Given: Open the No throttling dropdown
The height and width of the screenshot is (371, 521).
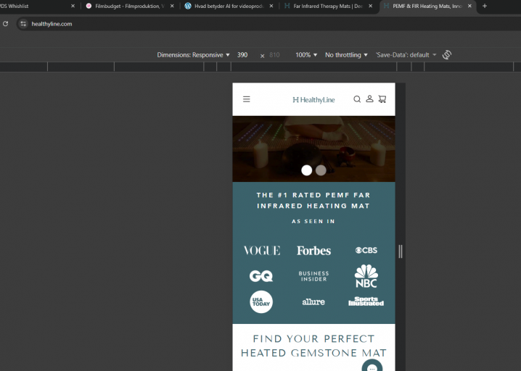Looking at the screenshot, I should (x=346, y=55).
